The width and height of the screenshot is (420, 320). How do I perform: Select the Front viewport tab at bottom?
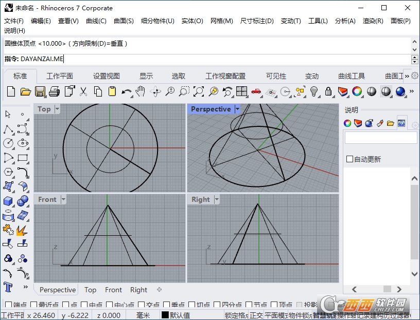pos(113,290)
